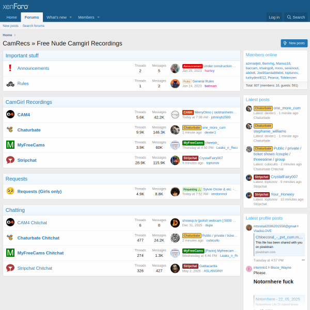
Task: Click the Requests emoji face icon
Action: coord(10,191)
